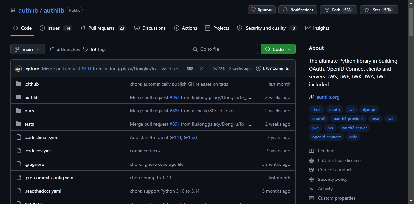The height and width of the screenshot is (204, 414).
Task: Open the Readme link
Action: (322, 151)
